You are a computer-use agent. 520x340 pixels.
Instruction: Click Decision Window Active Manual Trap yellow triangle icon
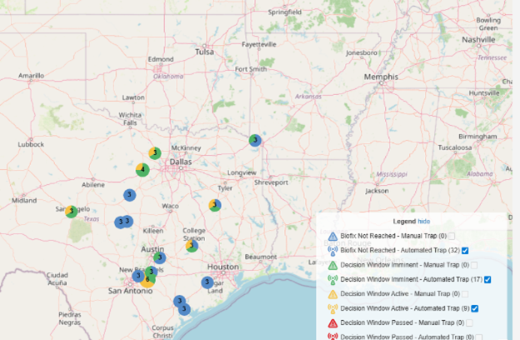pos(332,294)
